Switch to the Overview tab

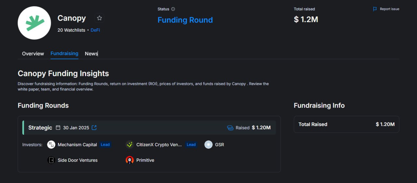pyautogui.click(x=33, y=53)
